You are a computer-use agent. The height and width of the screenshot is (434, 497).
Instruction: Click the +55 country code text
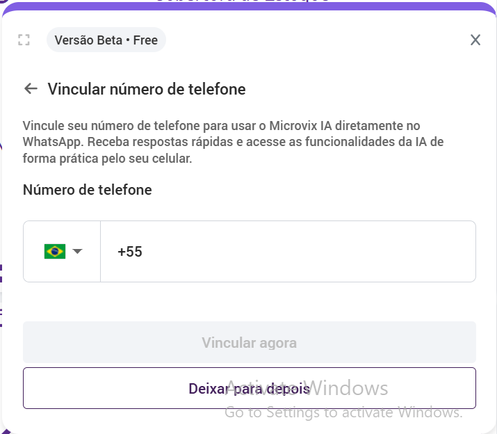130,252
